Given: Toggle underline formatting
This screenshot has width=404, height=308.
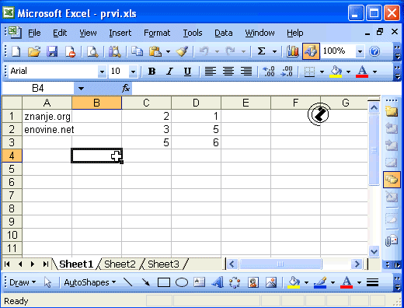Looking at the screenshot, I should click(x=187, y=71).
